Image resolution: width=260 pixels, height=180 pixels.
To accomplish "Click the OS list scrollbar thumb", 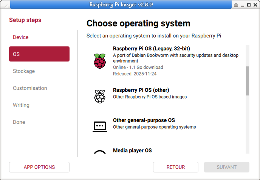I will [248, 81].
